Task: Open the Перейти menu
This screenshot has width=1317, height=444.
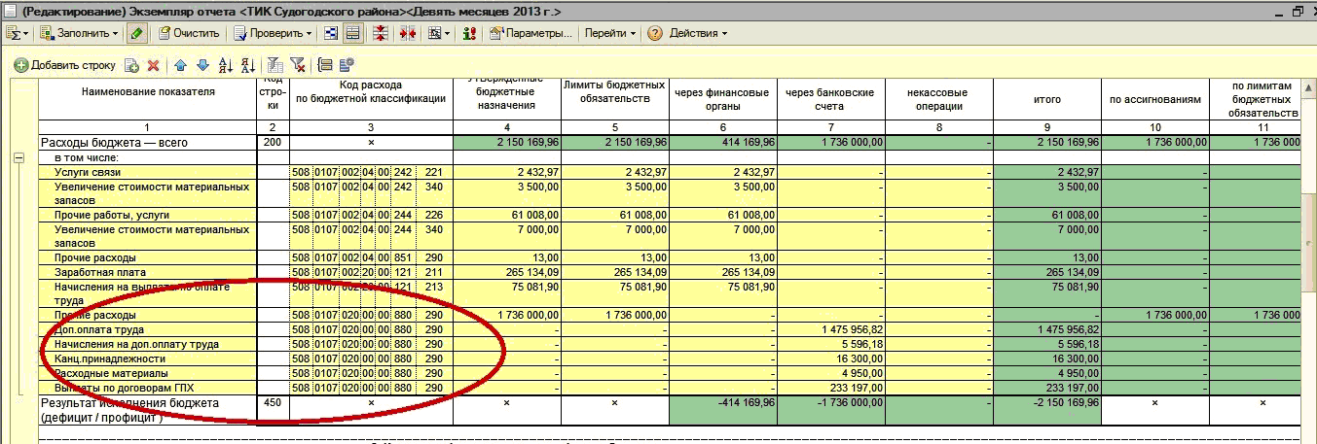Action: click(x=610, y=33)
